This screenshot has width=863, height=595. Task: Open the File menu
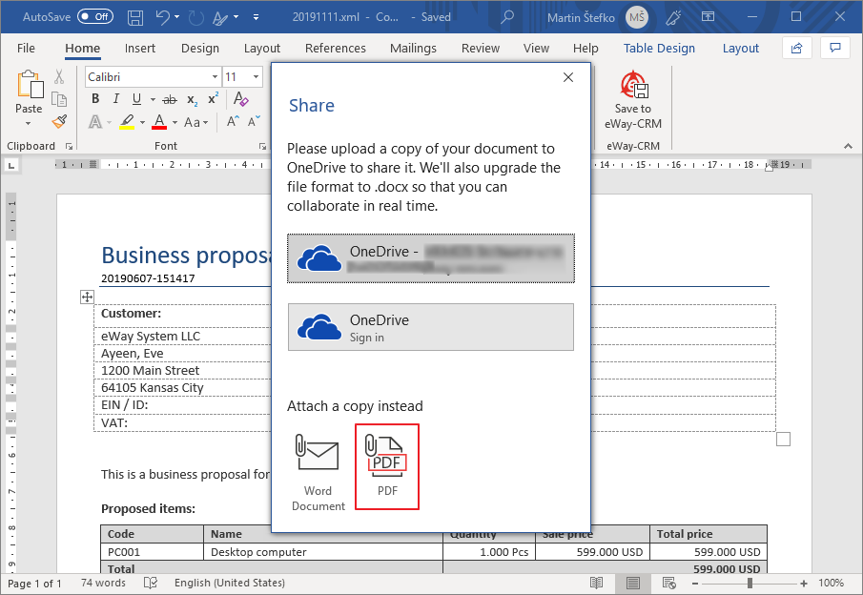pyautogui.click(x=26, y=49)
